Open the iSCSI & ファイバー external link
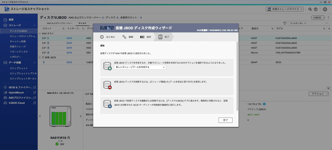Viewport: 332px width, 150px height. point(35,87)
